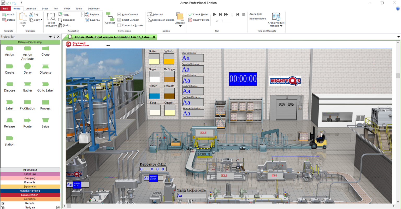
Task: Open the zoom percentage dropdown
Action: click(82, 14)
